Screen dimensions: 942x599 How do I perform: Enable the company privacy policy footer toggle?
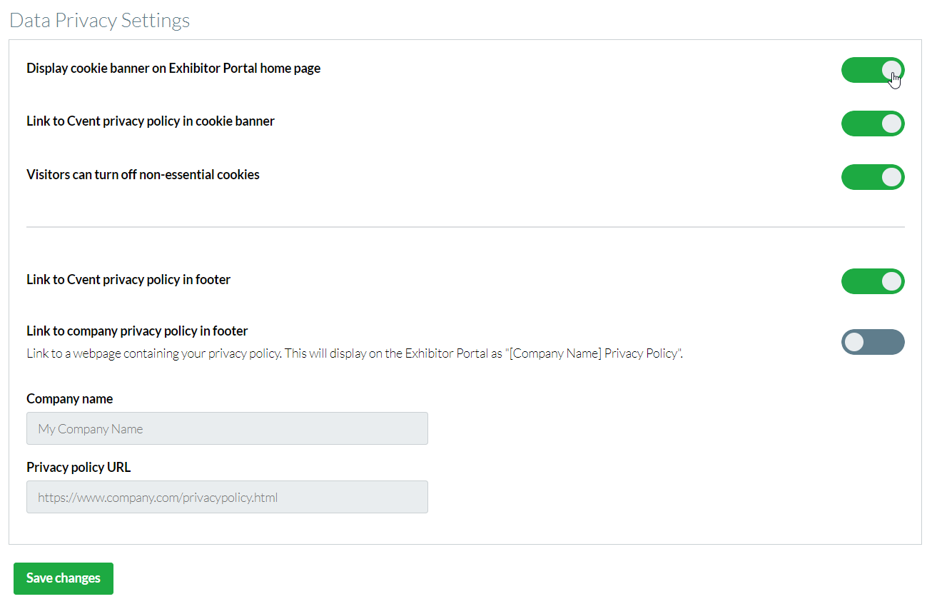click(x=872, y=342)
